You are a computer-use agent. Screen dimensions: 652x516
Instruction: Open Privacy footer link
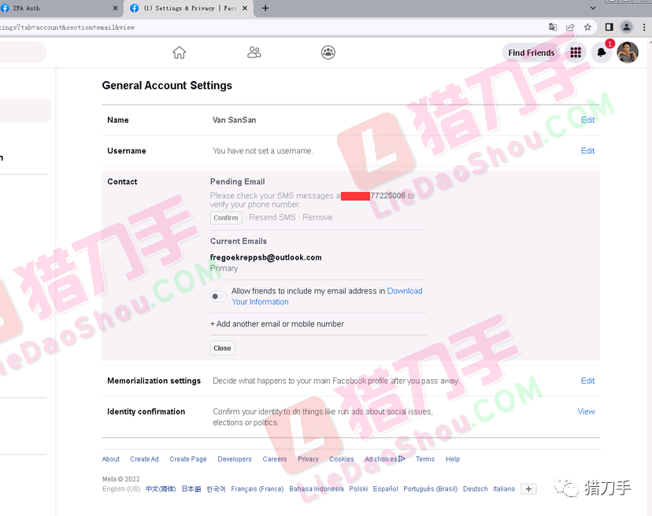click(x=308, y=459)
